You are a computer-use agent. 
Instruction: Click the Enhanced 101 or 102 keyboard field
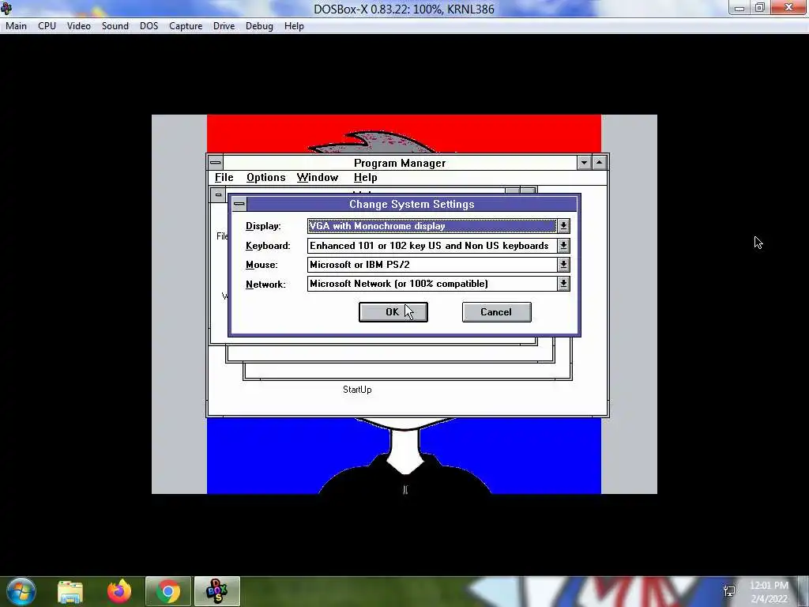pos(432,246)
